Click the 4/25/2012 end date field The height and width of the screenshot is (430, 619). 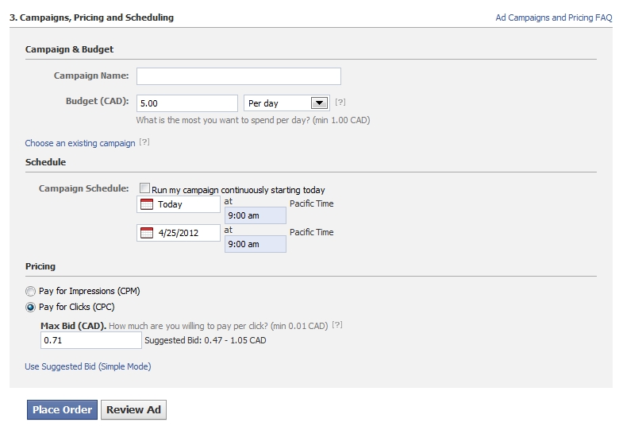179,233
